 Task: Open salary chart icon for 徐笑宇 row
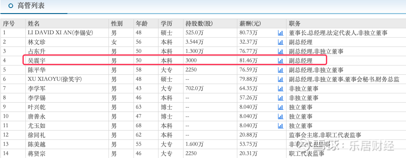281,79
